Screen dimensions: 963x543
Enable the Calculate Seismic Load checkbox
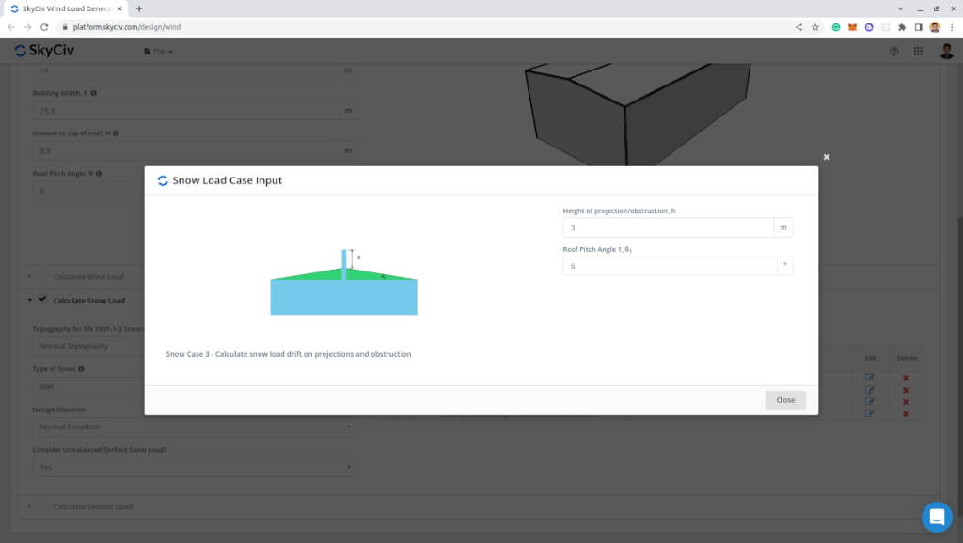[42, 506]
